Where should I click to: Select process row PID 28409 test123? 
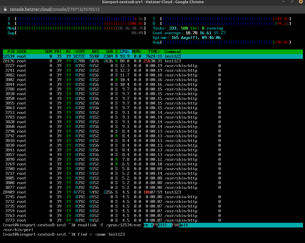[x=153, y=192]
